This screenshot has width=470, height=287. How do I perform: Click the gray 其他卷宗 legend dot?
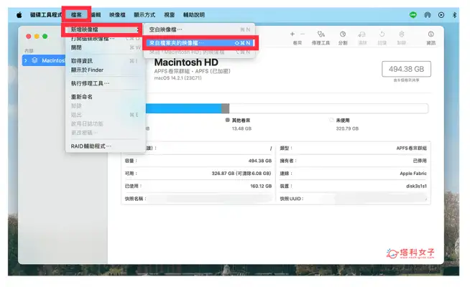[x=228, y=120]
